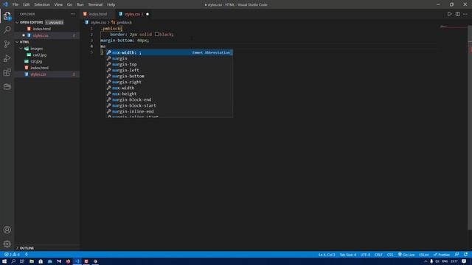Image resolution: width=472 pixels, height=265 pixels.
Task: Select styles.css under Open Editors
Action: click(x=41, y=35)
